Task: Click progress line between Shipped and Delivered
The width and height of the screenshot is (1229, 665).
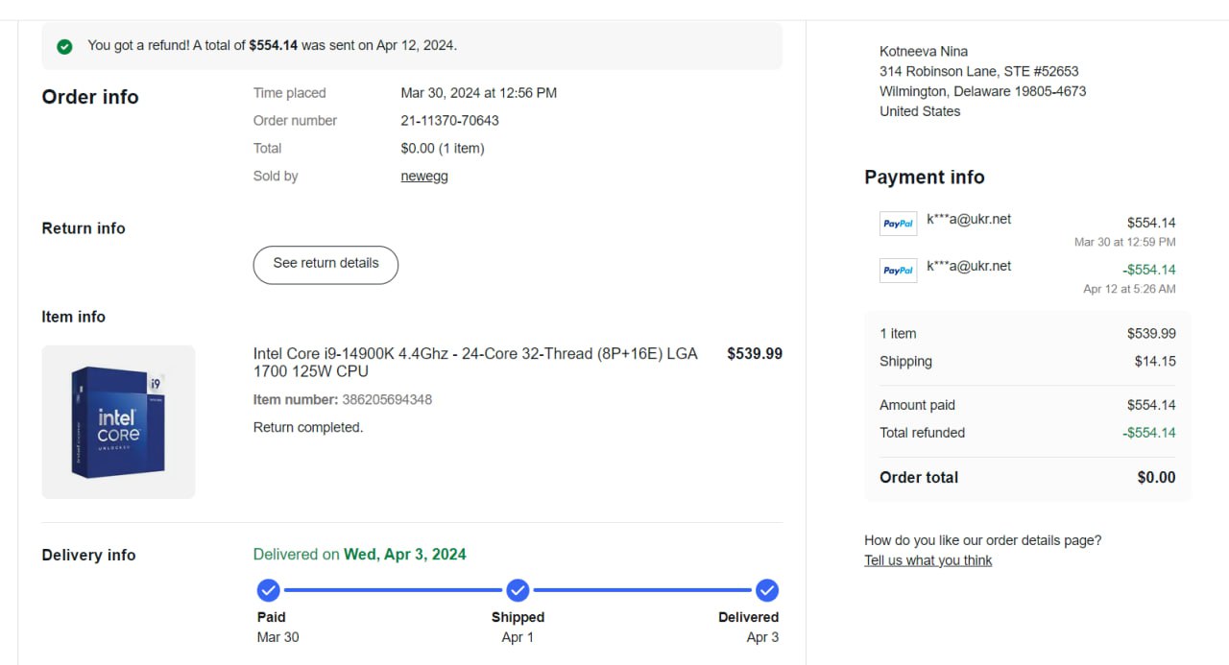Action: 641,590
